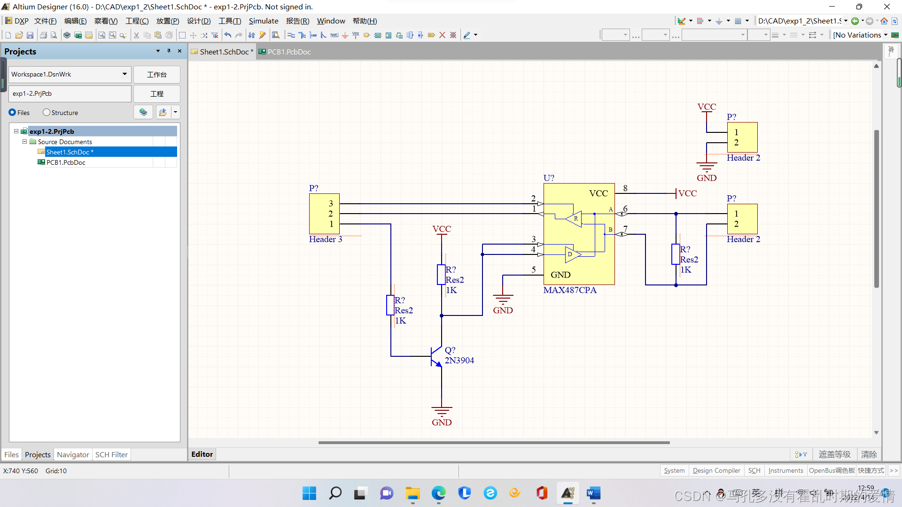This screenshot has width=902, height=507.
Task: Click the Place Wire tool icon
Action: pyautogui.click(x=291, y=35)
